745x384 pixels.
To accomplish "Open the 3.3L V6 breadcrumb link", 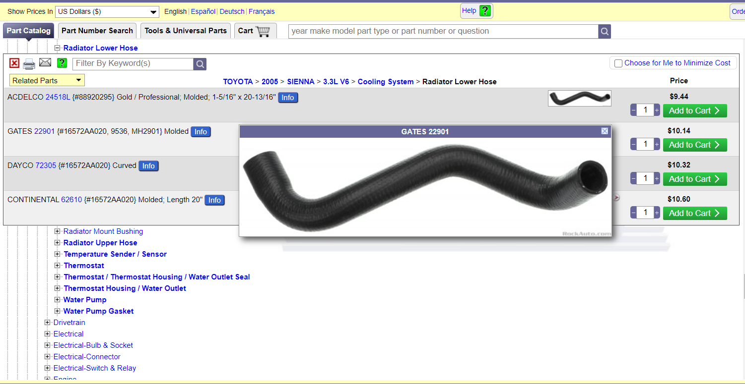I will click(336, 82).
